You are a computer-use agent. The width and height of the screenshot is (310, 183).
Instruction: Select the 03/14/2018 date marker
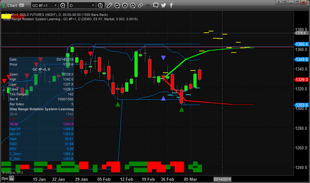coord(222,179)
